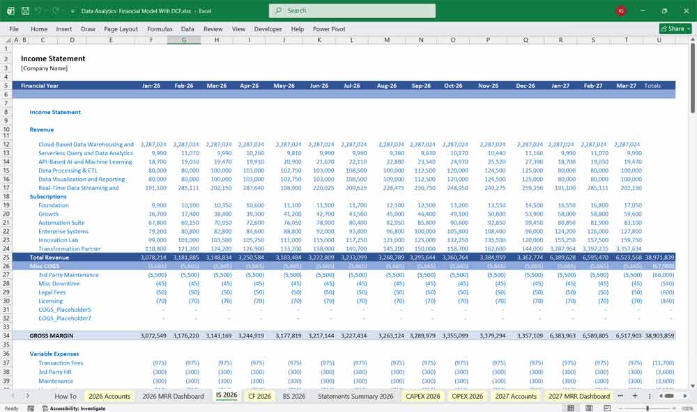Adjust the zoom slider in the status bar
The width and height of the screenshot is (697, 412).
(x=648, y=409)
